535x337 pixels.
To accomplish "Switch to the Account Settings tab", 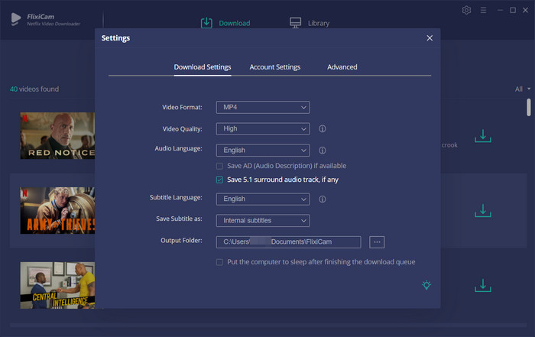I will point(274,67).
